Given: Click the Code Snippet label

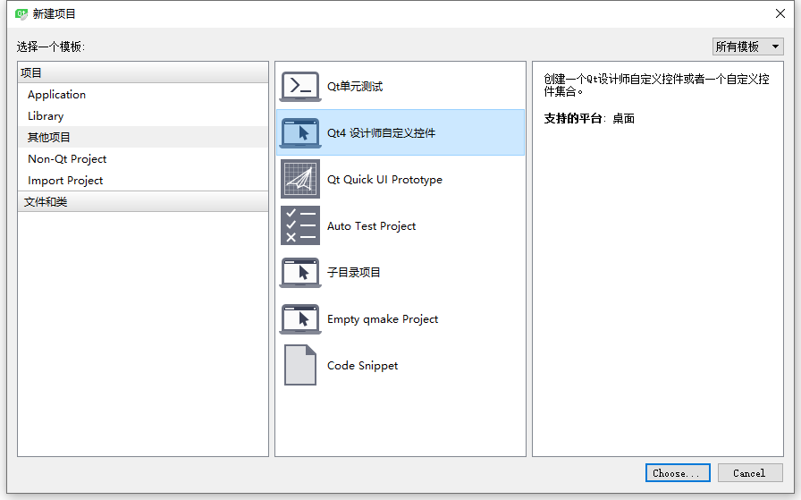Looking at the screenshot, I should pos(362,366).
